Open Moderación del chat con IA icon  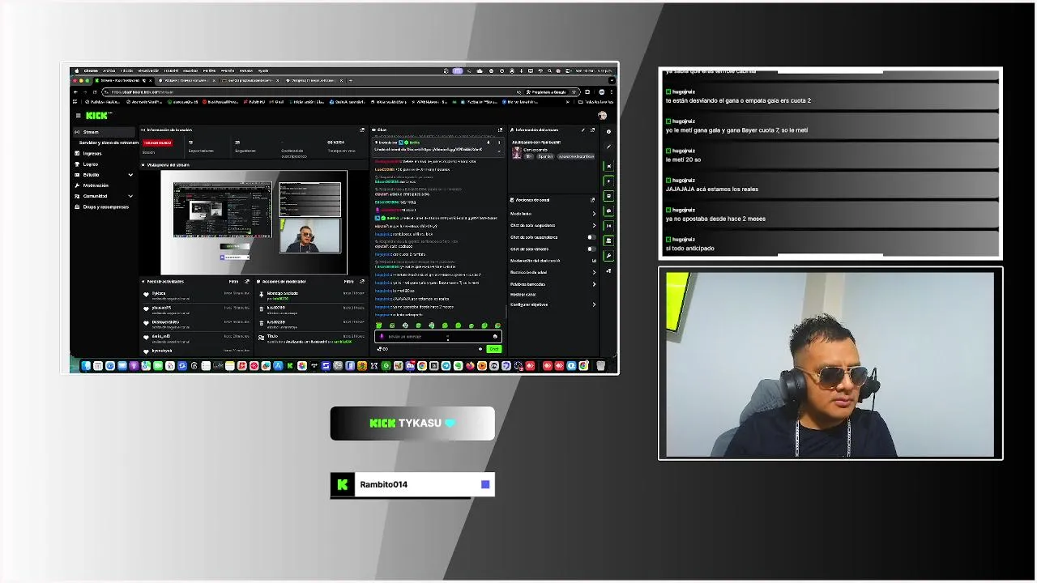[x=594, y=261]
